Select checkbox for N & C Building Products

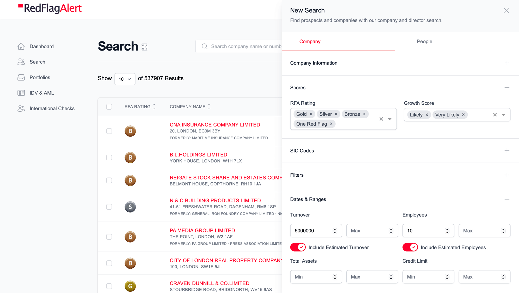pos(109,207)
